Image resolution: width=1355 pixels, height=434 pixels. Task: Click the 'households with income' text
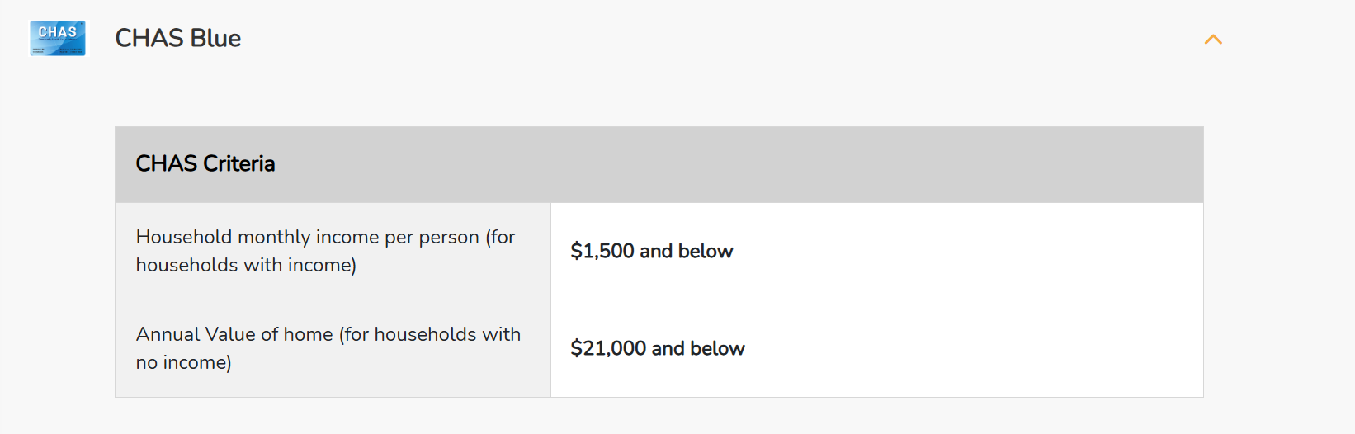coord(244,265)
